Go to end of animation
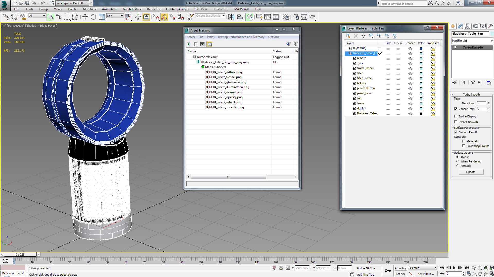 (467, 268)
